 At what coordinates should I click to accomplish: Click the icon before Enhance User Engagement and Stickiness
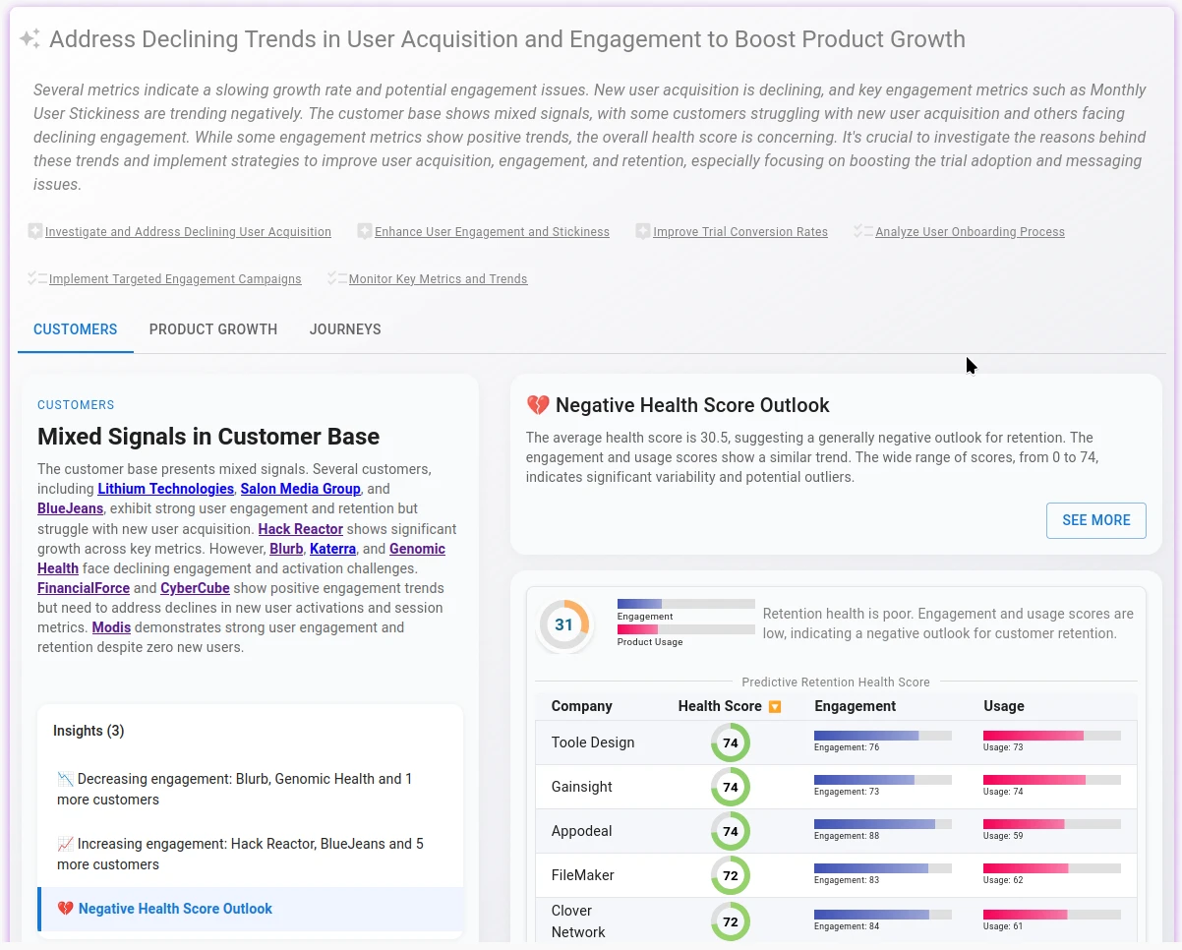(x=365, y=231)
